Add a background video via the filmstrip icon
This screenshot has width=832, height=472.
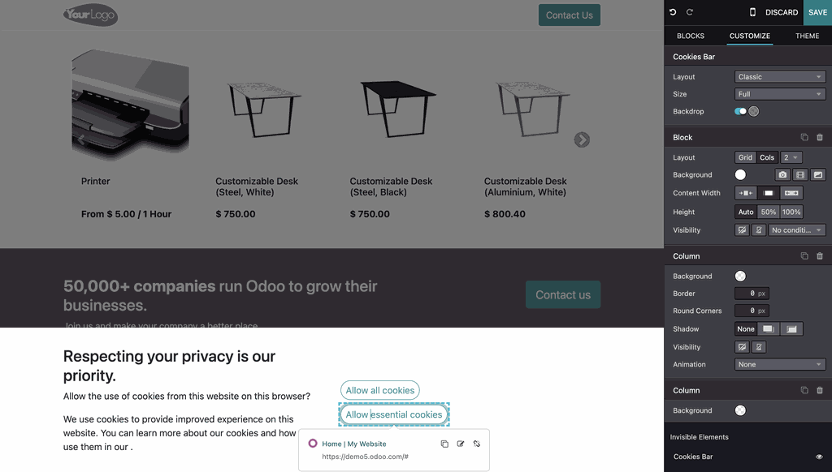(x=799, y=174)
